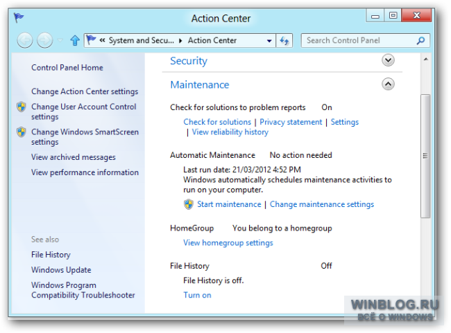The height and width of the screenshot is (333, 451).
Task: Click the magnifier search icon
Action: (x=420, y=40)
